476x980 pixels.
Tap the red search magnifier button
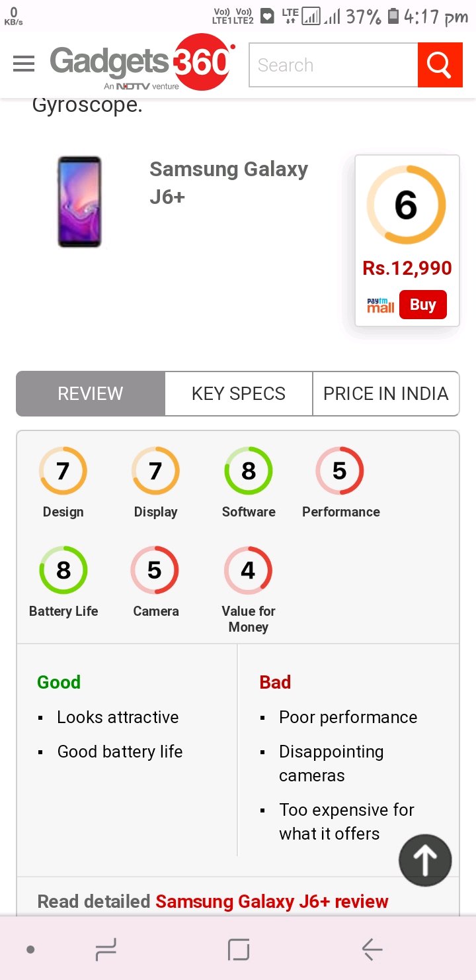pyautogui.click(x=439, y=65)
